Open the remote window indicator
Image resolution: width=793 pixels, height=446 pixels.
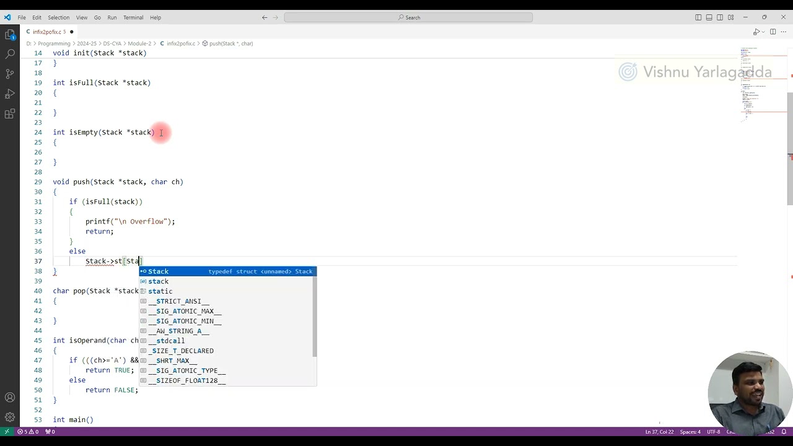coord(7,432)
